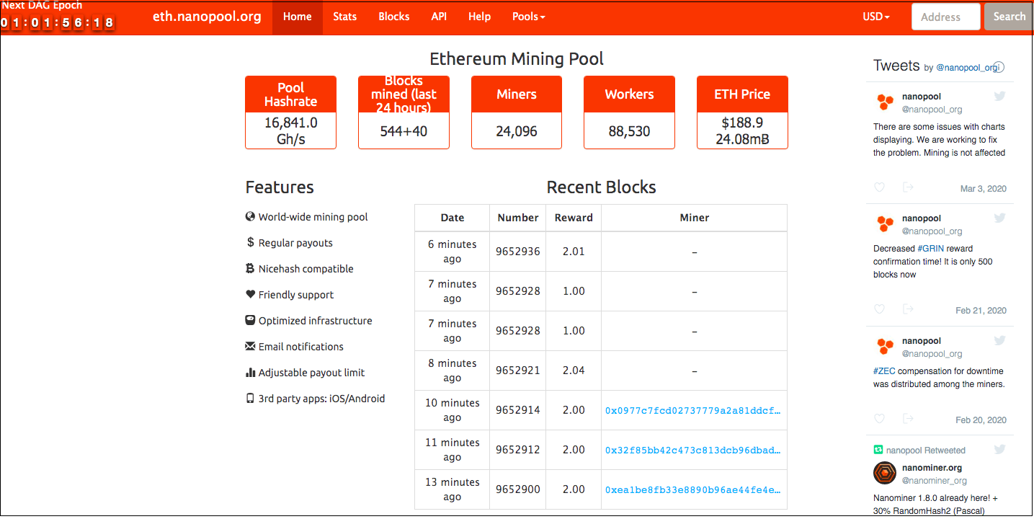Viewport: 1034px width, 519px height.
Task: Click Twitter bird on the GRIN tweet
Action: (999, 218)
